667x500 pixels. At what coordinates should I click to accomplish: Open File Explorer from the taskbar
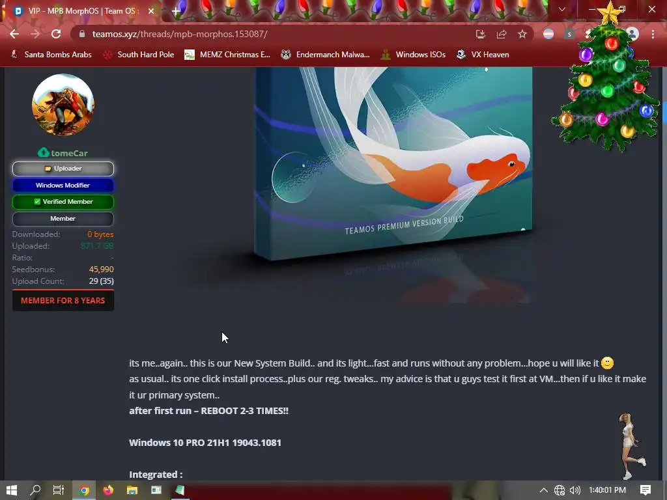[x=132, y=490]
